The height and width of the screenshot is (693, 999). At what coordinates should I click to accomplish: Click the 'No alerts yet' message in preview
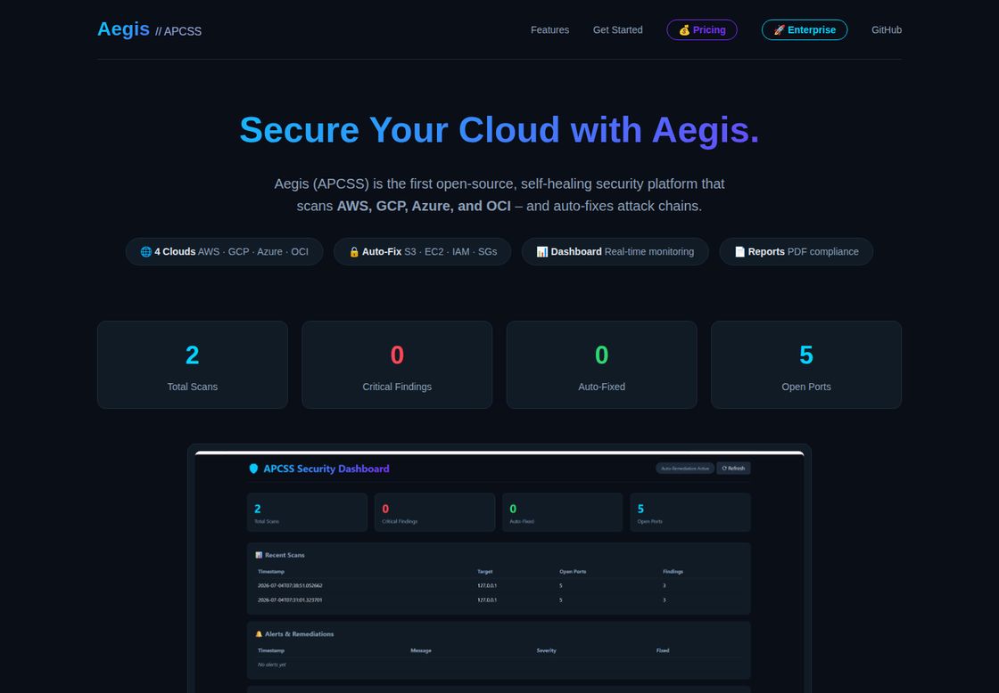[271, 664]
